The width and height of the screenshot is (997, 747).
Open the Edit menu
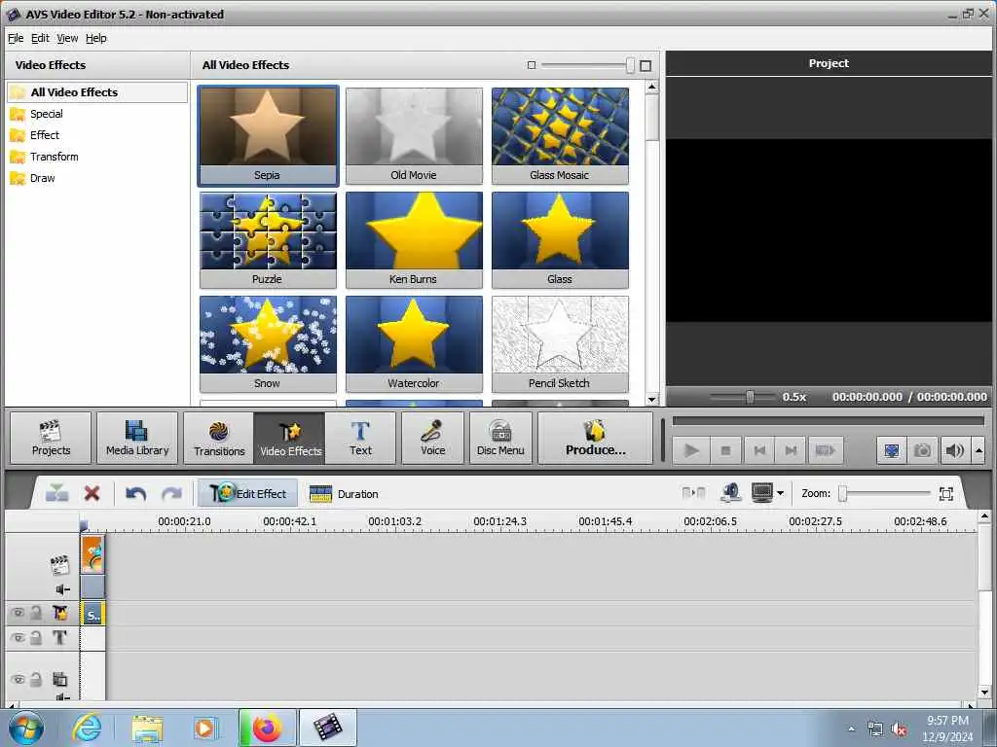click(x=40, y=38)
